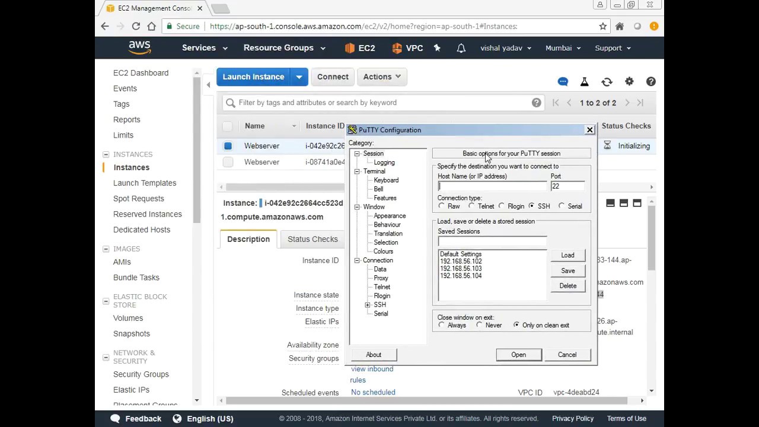Open vishal yadav account menu
759x427 pixels.
tap(506, 48)
